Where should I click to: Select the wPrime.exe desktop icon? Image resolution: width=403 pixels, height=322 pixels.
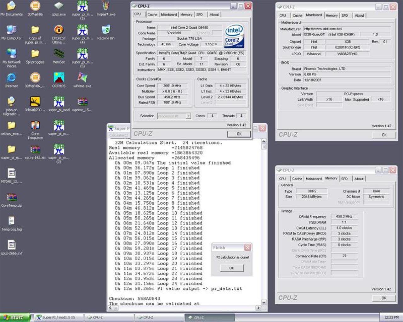82,80
